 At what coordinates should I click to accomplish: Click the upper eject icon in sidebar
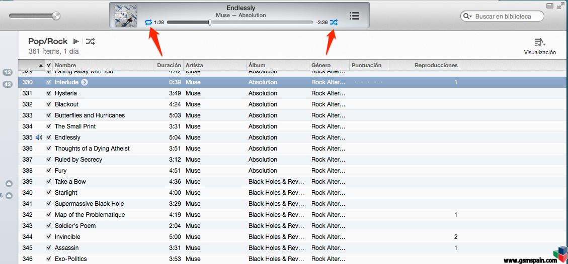click(10, 184)
